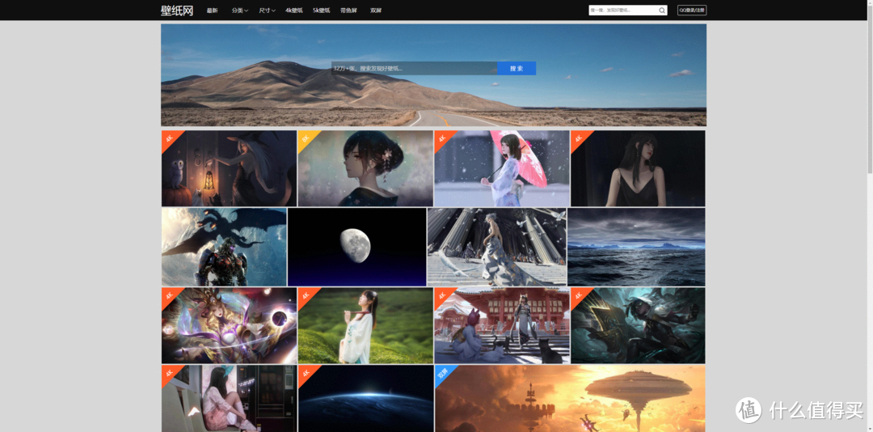The height and width of the screenshot is (432, 873).
Task: Open the girl in green field wallpaper
Action: click(x=365, y=325)
